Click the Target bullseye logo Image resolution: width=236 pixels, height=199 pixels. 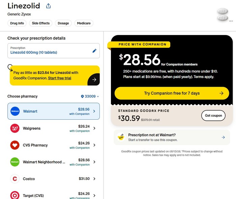(15, 195)
